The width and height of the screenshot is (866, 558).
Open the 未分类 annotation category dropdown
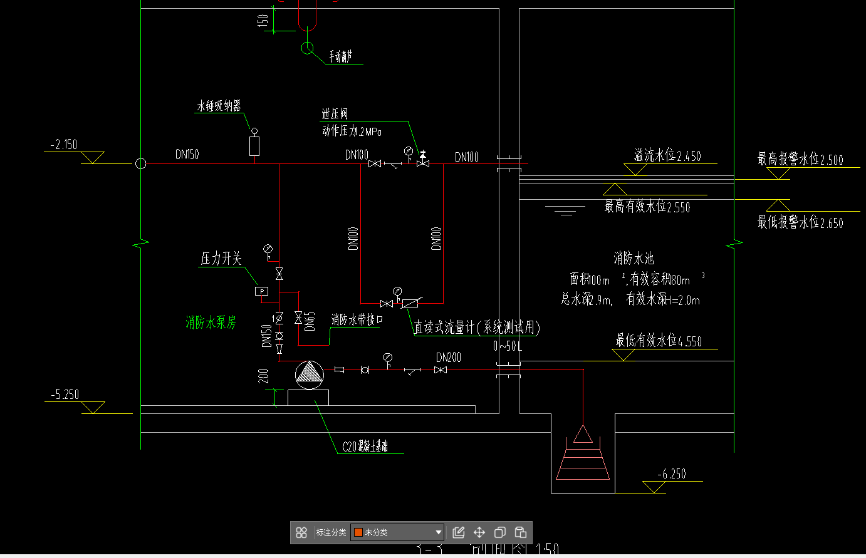[x=397, y=532]
